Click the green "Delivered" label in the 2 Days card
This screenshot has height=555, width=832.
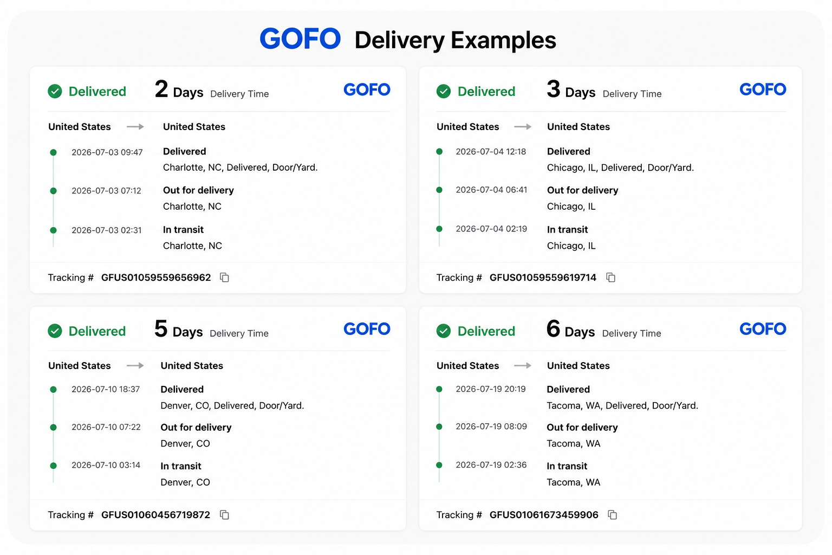[x=97, y=92]
